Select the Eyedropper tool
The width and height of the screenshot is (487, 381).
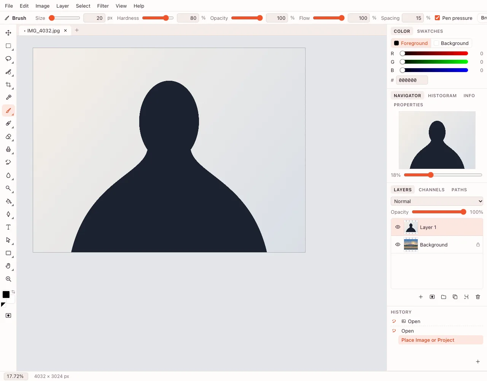click(8, 98)
